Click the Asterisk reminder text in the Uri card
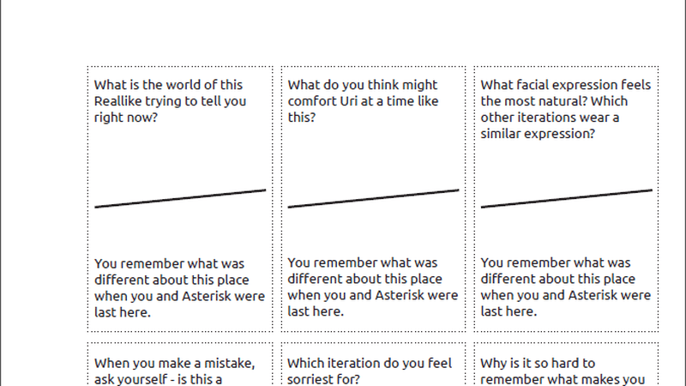The height and width of the screenshot is (386, 686). coord(373,287)
